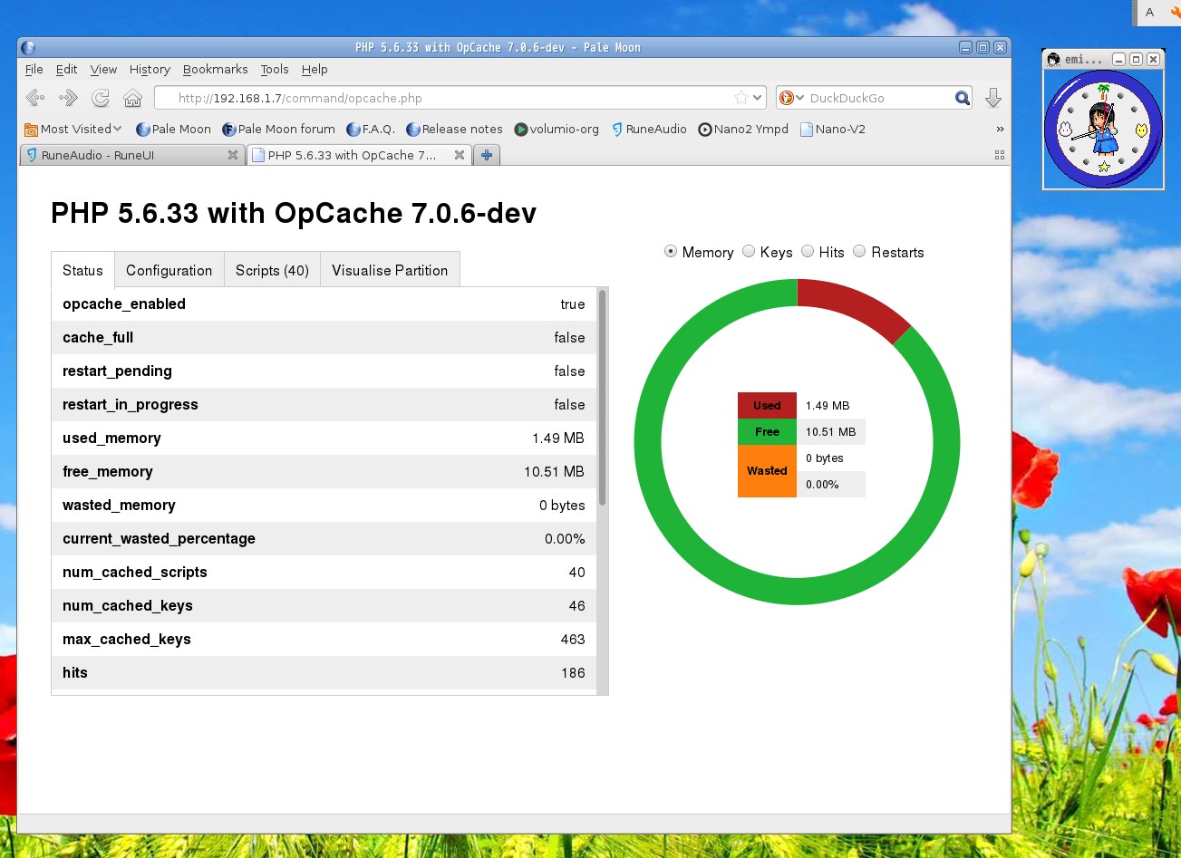Click the search magnifier icon

(x=962, y=98)
